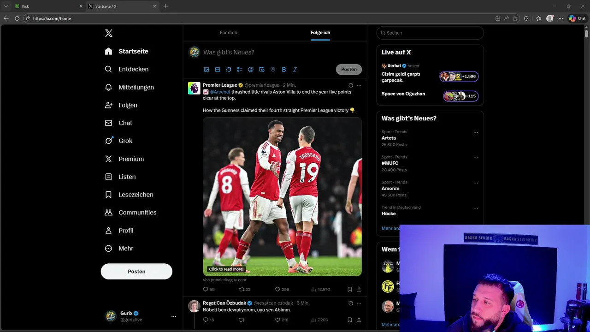Open Entdecken in the sidebar
590x332 pixels.
coord(127,69)
